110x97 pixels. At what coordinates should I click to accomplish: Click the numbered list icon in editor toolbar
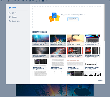tap(18, 1)
